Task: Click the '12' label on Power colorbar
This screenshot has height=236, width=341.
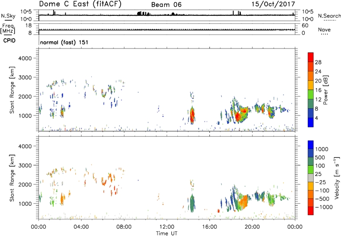Action: click(318, 100)
